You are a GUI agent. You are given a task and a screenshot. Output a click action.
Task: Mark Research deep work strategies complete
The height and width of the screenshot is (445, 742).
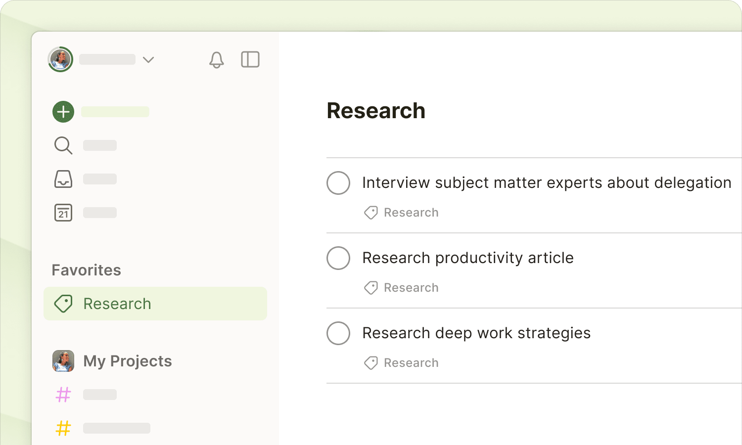click(338, 333)
